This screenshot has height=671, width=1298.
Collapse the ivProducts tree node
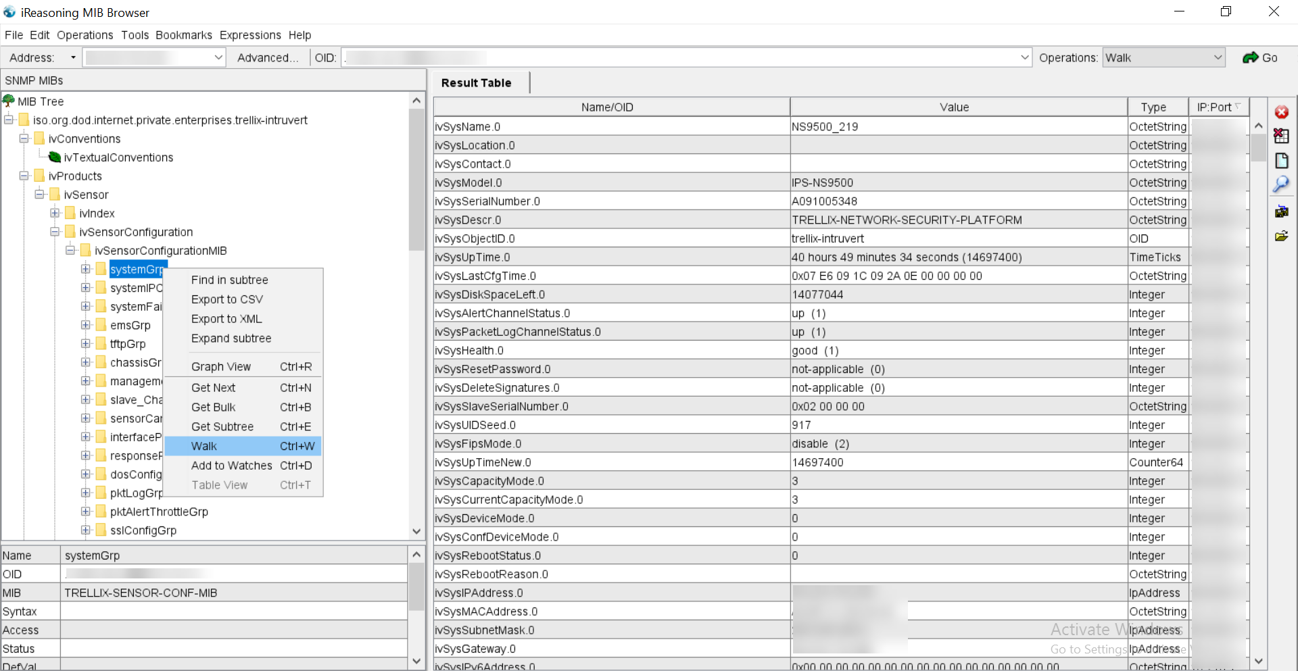tap(24, 176)
